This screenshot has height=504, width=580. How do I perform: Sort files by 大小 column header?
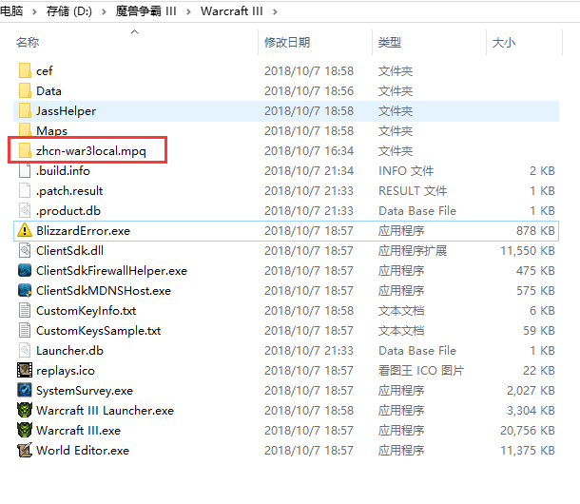[503, 42]
